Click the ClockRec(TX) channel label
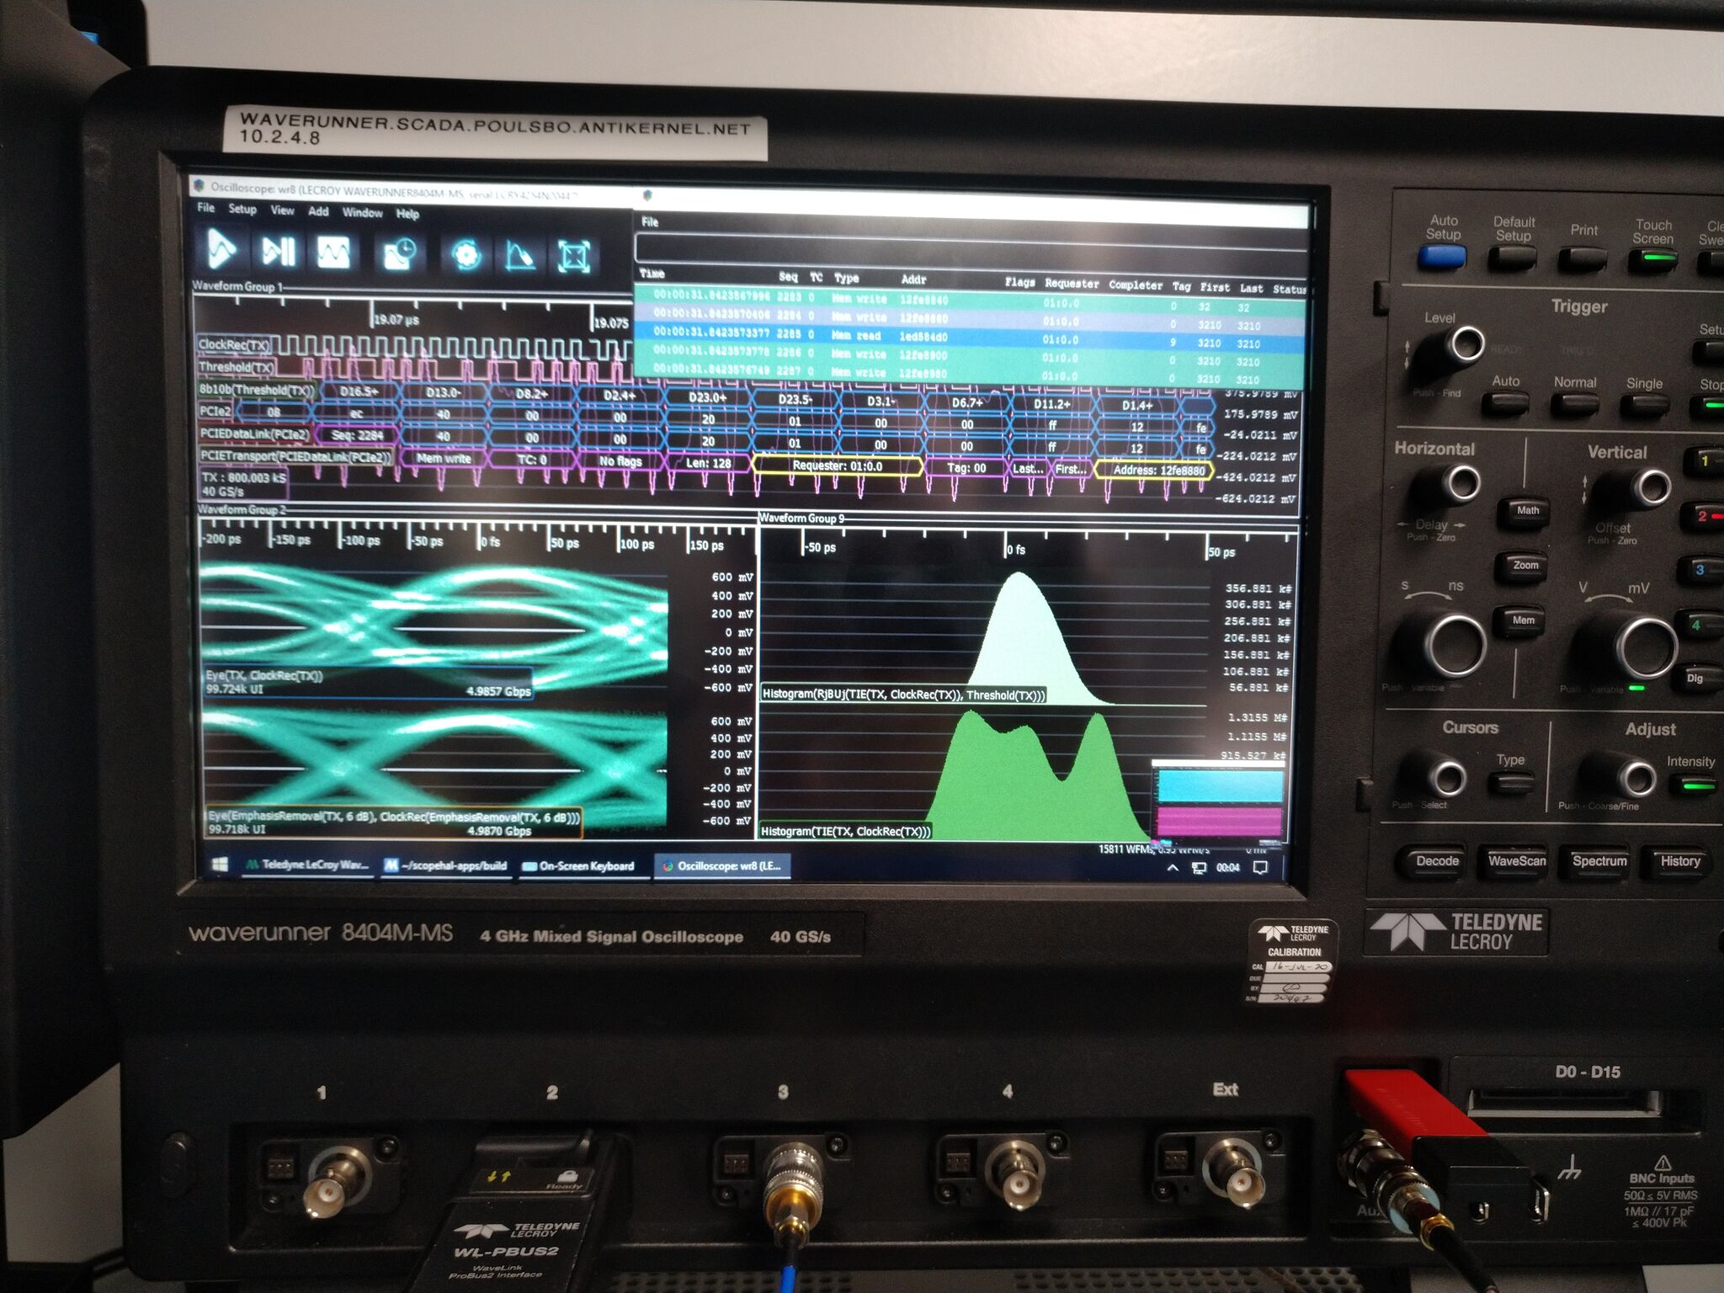 click(x=234, y=344)
